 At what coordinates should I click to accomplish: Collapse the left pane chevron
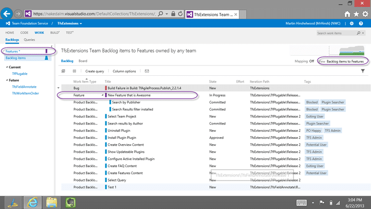click(51, 46)
